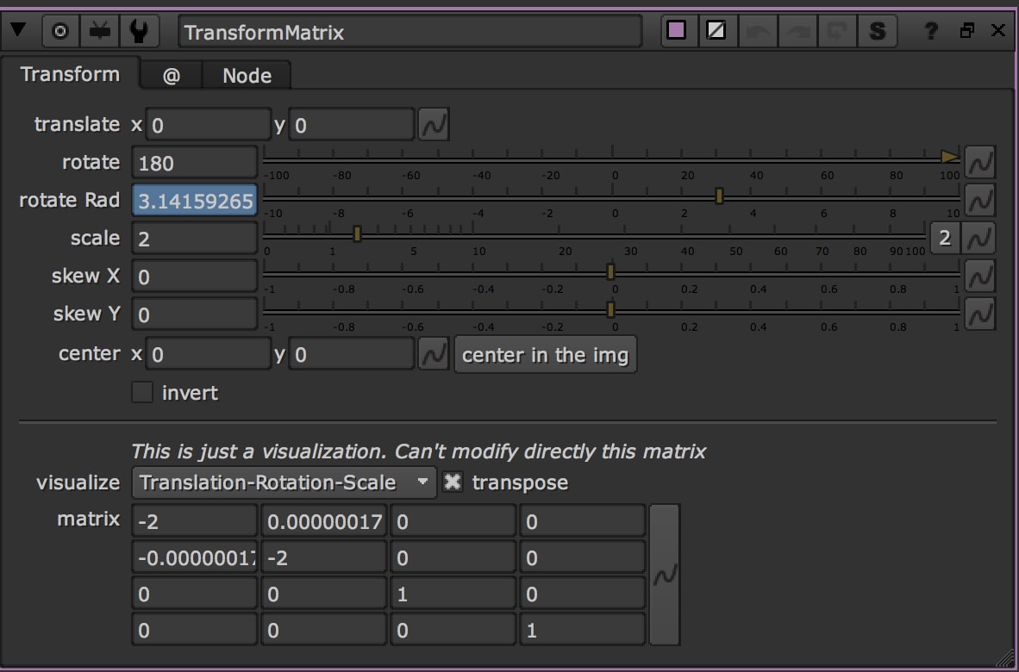
Task: Click the black-and-white gl color swatch
Action: pyautogui.click(x=716, y=30)
